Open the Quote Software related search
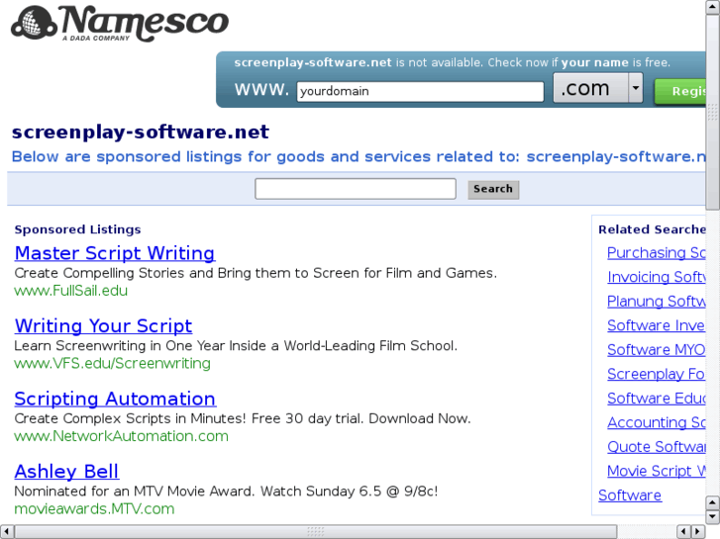Viewport: 720px width, 539px height. 657,447
